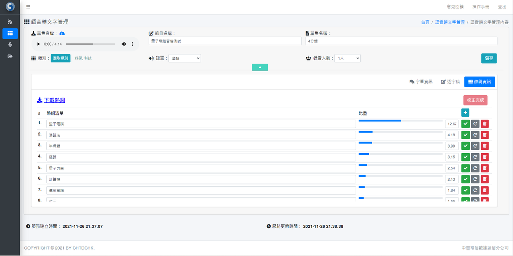Confirm hot word row 6 with green check

(x=465, y=179)
